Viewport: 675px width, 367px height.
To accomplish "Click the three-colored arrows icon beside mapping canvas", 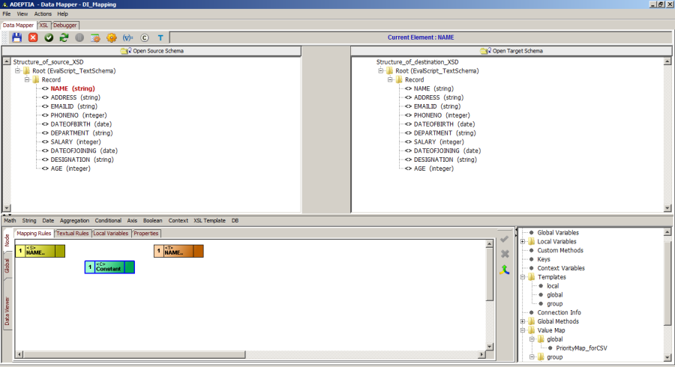I will [x=505, y=270].
